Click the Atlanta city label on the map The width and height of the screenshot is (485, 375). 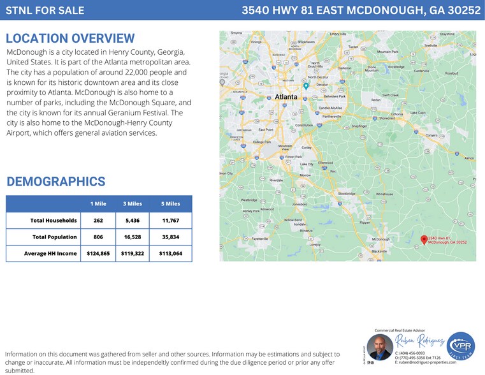point(286,98)
